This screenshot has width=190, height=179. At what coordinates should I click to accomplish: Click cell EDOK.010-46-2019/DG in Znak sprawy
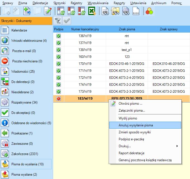pos(169,64)
